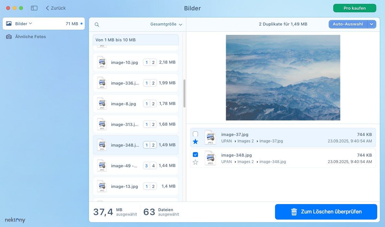Click the blue star beside image-37.jpg
385x227 pixels.
click(195, 141)
